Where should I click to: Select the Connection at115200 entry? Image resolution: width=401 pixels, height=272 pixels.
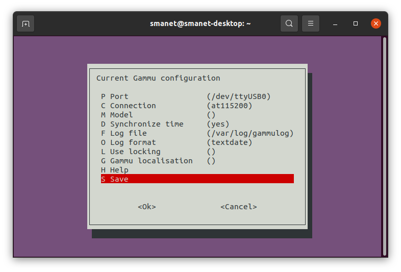(x=197, y=106)
